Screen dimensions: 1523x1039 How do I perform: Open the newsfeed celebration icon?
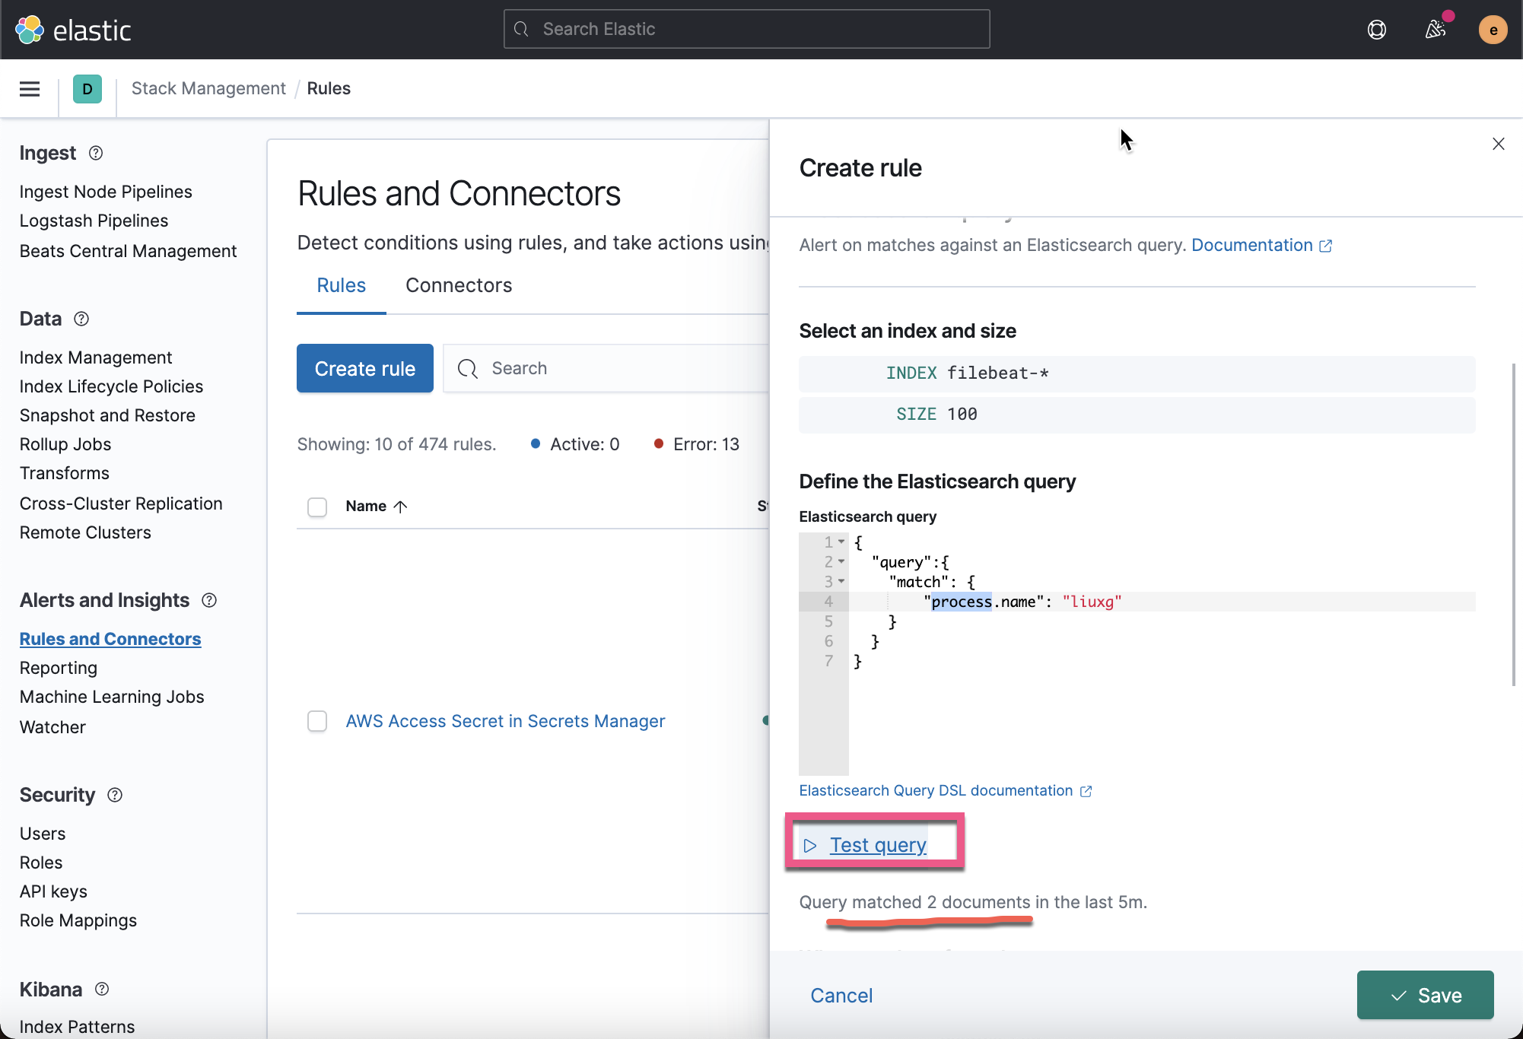pos(1435,30)
